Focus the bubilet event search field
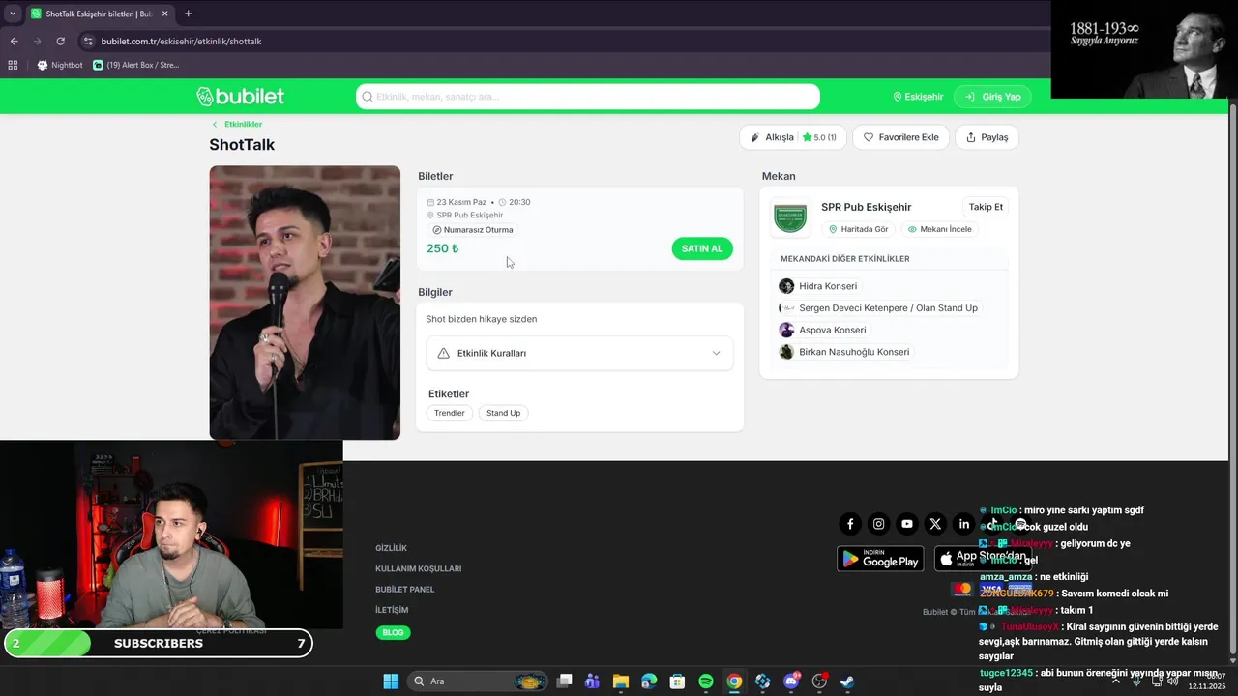The image size is (1238, 696). (588, 97)
